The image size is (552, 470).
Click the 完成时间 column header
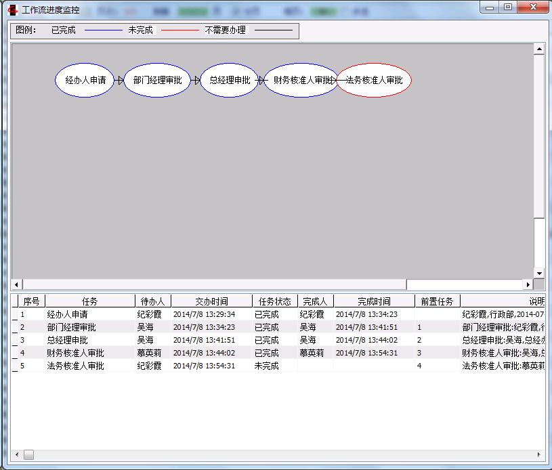pyautogui.click(x=374, y=301)
